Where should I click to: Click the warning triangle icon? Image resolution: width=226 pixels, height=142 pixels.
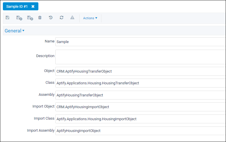pyautogui.click(x=72, y=17)
